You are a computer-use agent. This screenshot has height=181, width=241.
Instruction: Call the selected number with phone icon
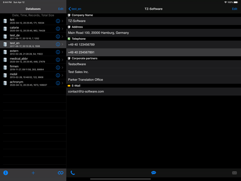[x=73, y=173]
